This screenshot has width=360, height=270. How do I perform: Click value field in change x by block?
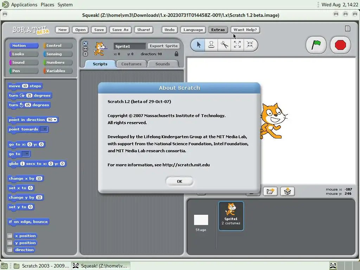click(x=39, y=178)
